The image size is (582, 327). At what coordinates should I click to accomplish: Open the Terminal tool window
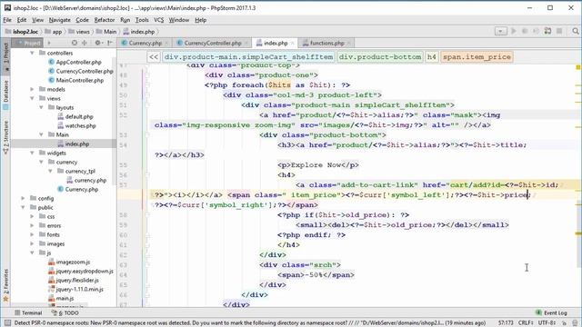coord(28,312)
